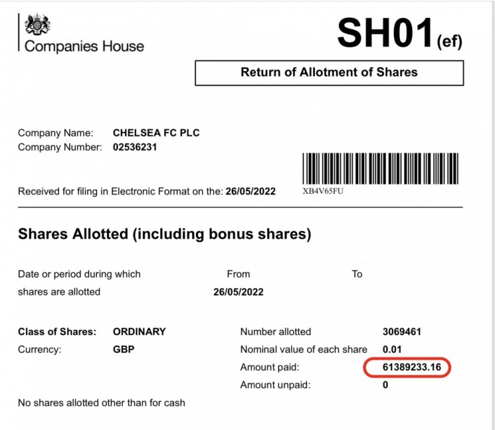
Task: Click the Companies House title text
Action: point(84,46)
